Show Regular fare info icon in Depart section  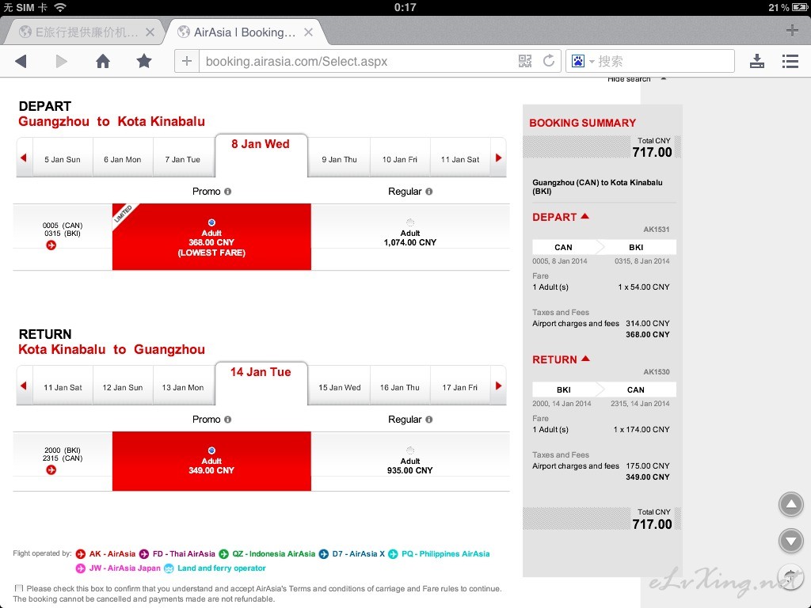(x=428, y=192)
